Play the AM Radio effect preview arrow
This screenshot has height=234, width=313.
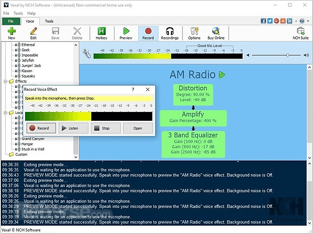(222, 75)
